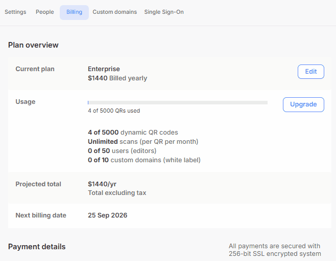This screenshot has height=261, width=336.
Task: Click the '0 of 10 custom domains' line
Action: point(144,160)
